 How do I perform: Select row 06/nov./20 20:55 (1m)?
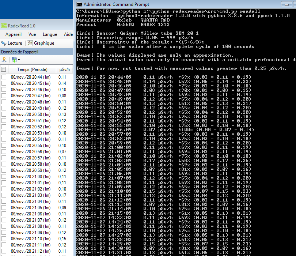coord(36,146)
